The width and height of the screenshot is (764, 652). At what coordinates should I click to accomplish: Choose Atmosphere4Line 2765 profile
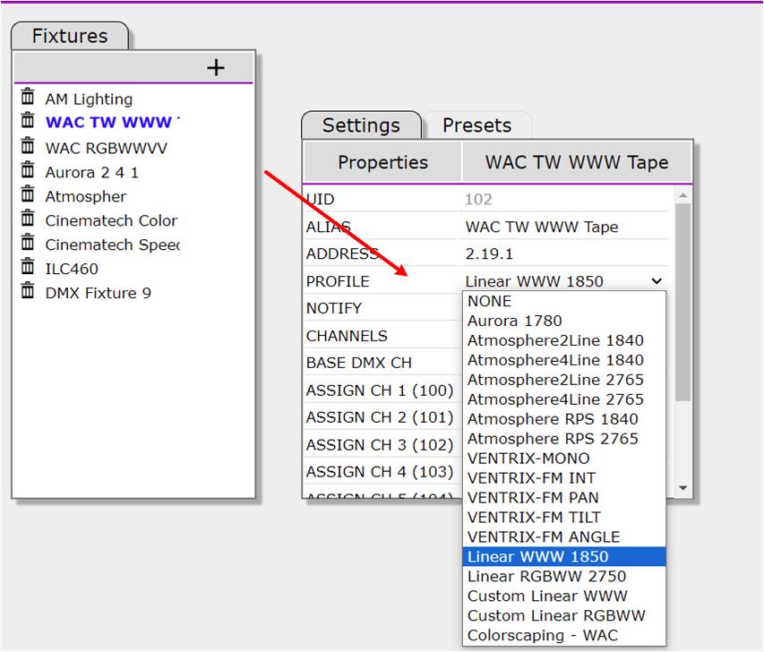(563, 399)
